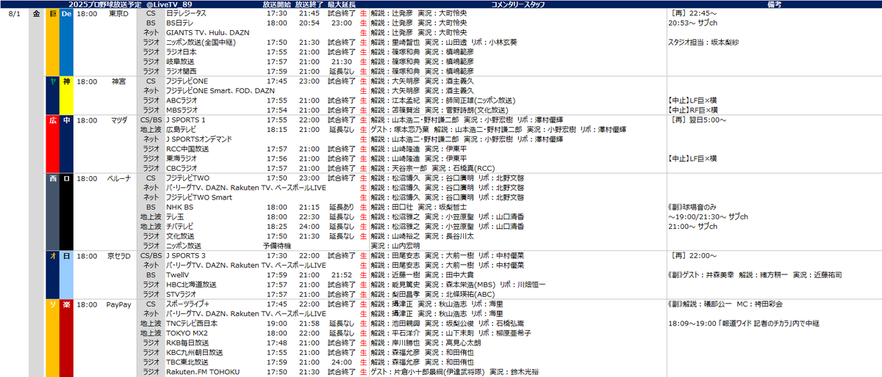
Task: Select the テレ玉 channel cell
Action: click(176, 216)
